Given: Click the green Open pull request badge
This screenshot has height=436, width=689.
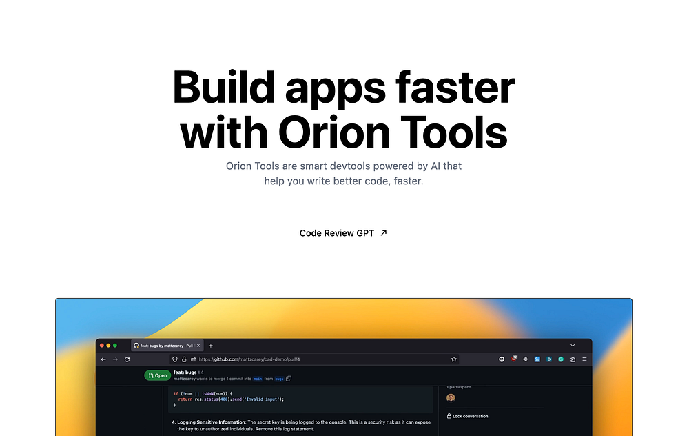Looking at the screenshot, I should [x=157, y=376].
